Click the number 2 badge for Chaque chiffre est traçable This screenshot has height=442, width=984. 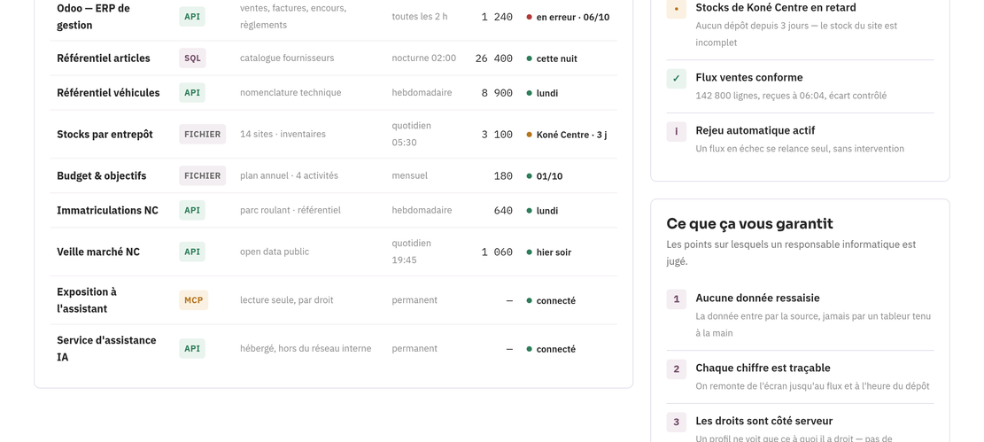pos(676,369)
